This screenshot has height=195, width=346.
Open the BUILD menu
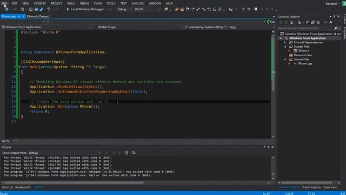[71, 3]
